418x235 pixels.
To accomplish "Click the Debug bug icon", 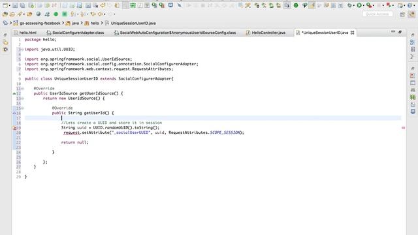I will [x=350, y=5].
